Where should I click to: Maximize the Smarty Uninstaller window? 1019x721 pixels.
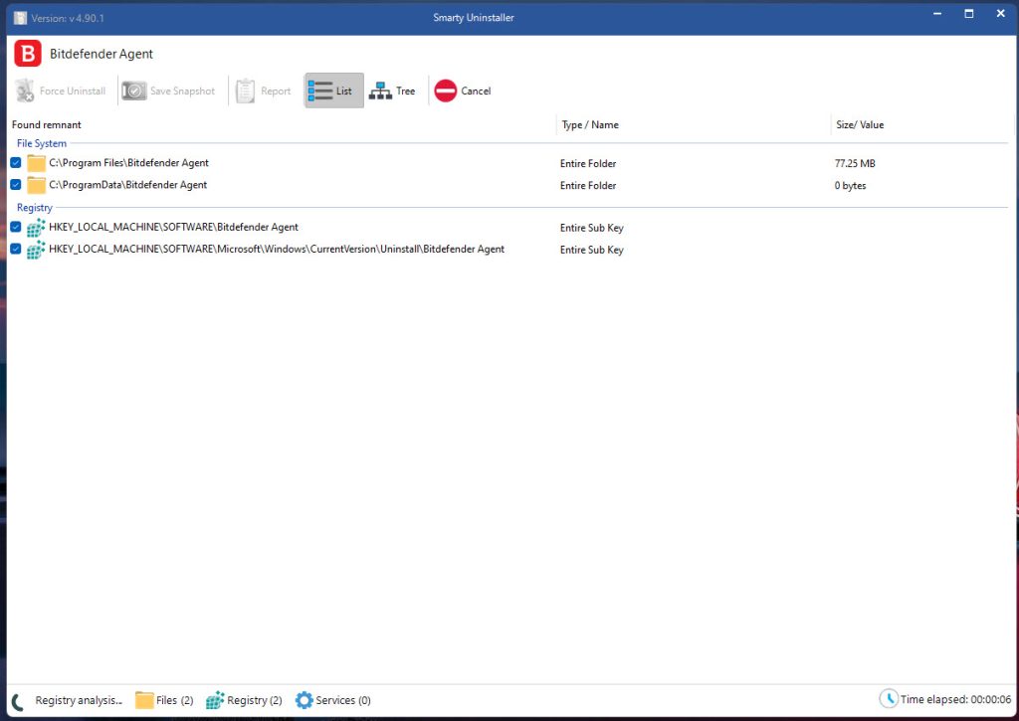(969, 14)
